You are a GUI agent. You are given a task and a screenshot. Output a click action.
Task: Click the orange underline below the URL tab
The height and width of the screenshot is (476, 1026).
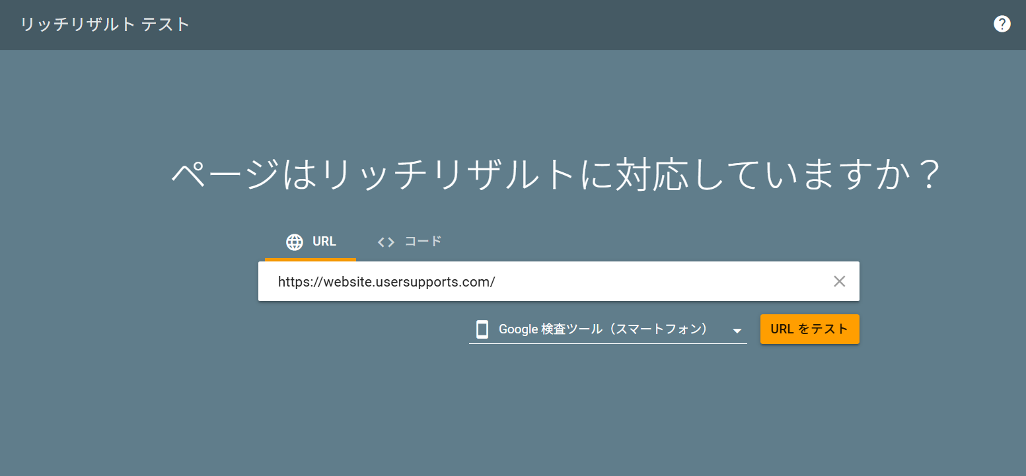pyautogui.click(x=311, y=259)
